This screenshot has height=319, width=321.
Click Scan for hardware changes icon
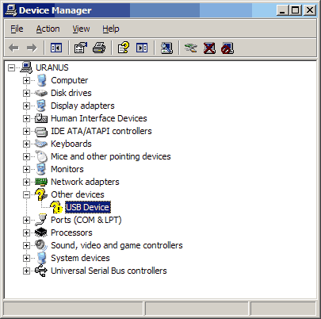coord(166,48)
